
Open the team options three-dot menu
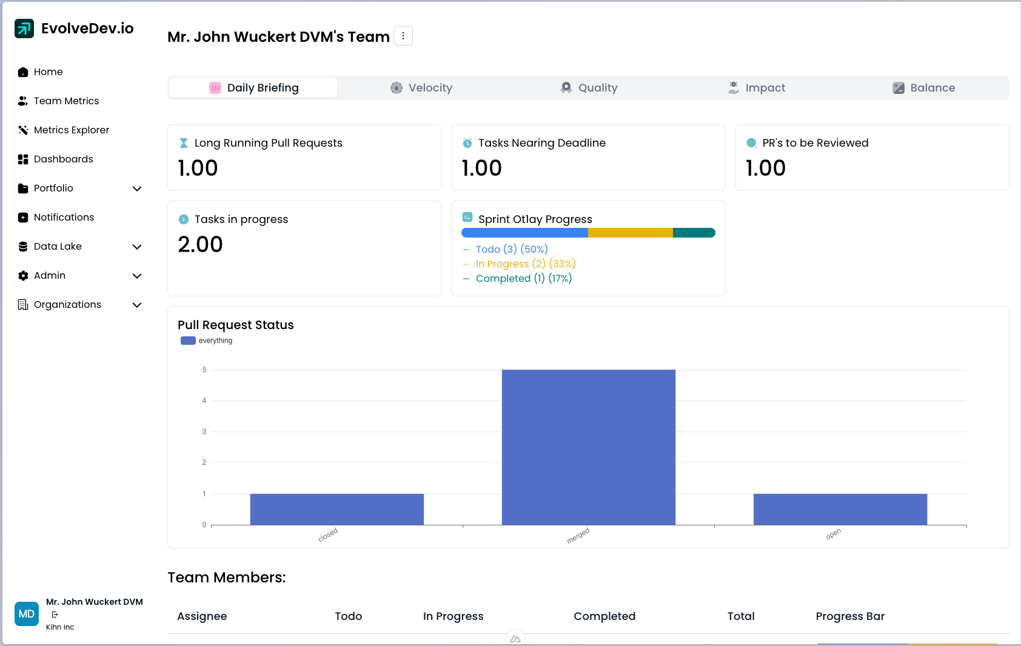tap(403, 36)
